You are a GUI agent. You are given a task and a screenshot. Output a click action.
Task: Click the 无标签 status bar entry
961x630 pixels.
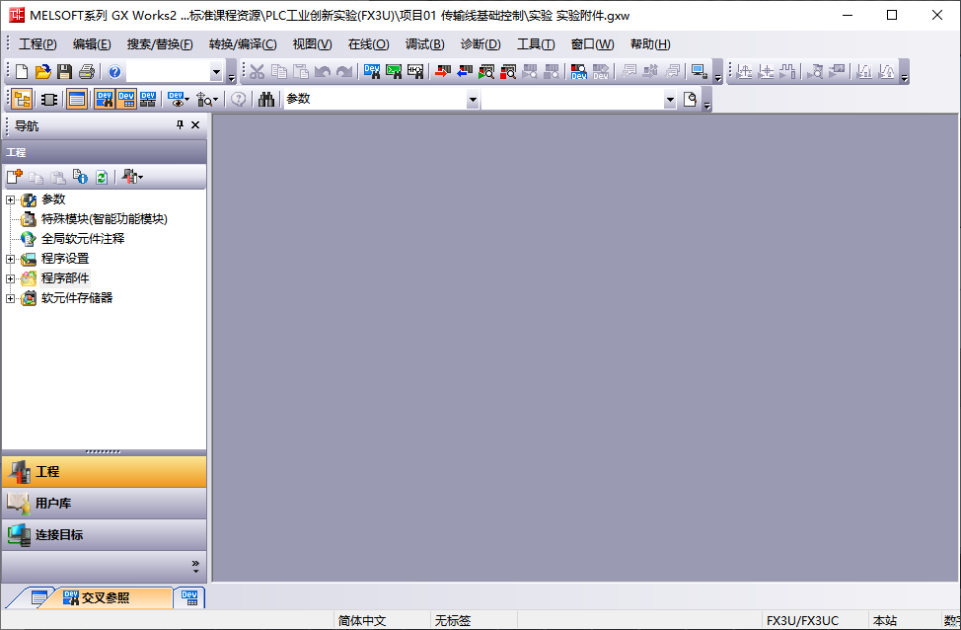453,621
